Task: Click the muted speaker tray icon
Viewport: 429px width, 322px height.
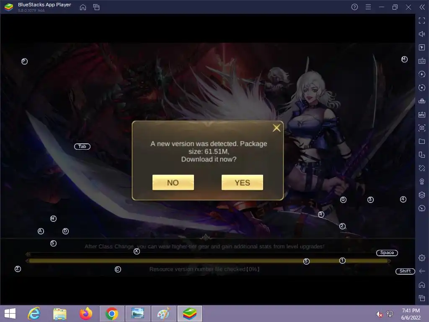Action: tap(379, 314)
